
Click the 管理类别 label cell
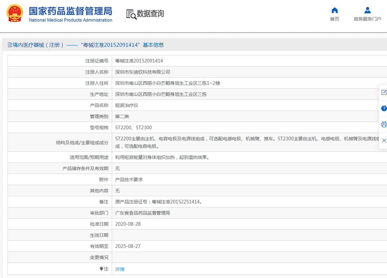pos(60,116)
